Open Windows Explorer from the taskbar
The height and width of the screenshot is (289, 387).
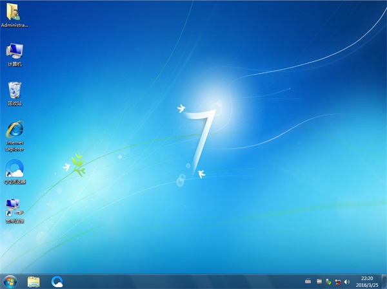(34, 281)
